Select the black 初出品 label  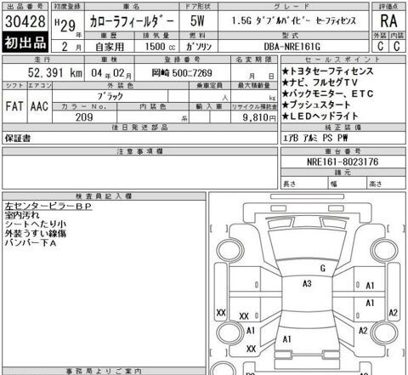click(x=25, y=42)
